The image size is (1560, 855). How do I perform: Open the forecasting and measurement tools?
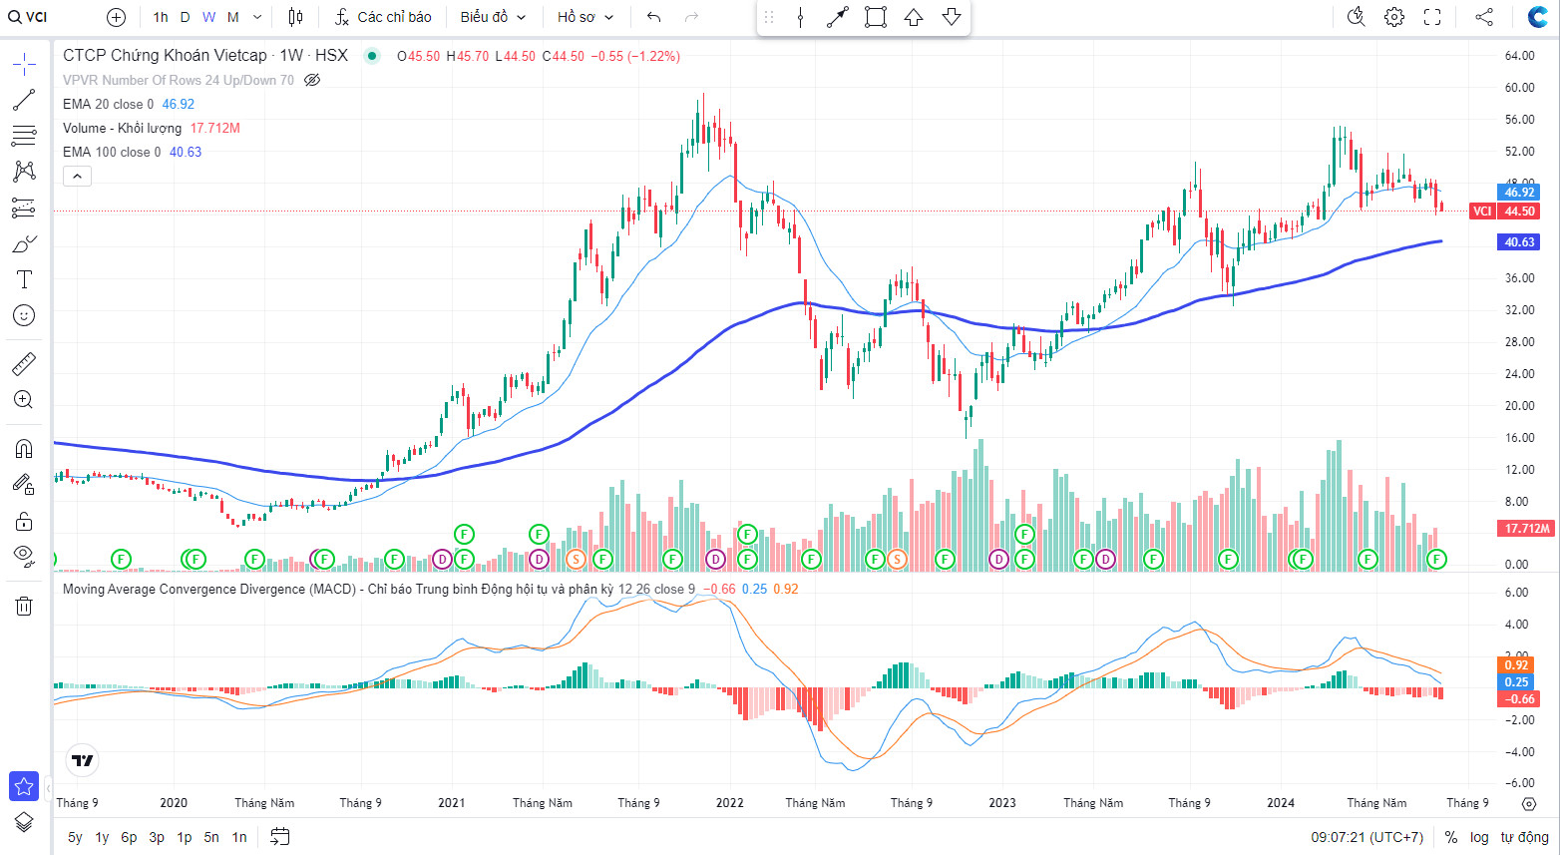24,208
